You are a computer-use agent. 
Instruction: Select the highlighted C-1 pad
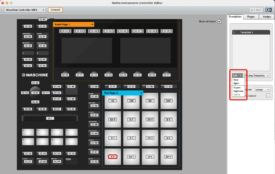113,157
